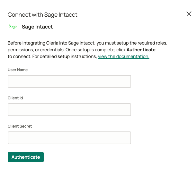Select the bold Sage Intacct name beside logo
The image size is (196, 176).
pos(37,27)
